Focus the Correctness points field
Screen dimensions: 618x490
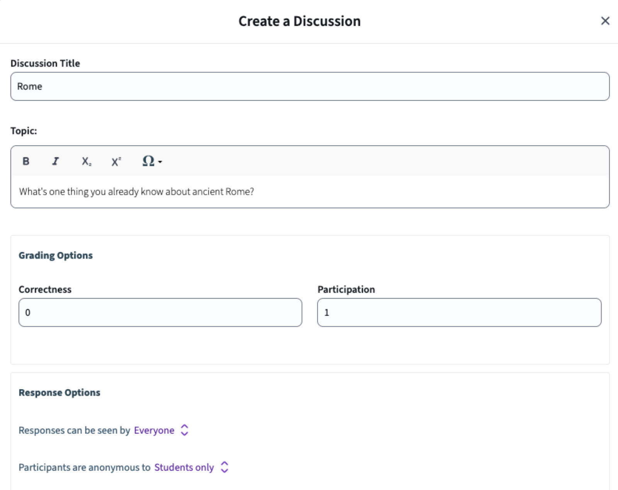click(x=160, y=312)
